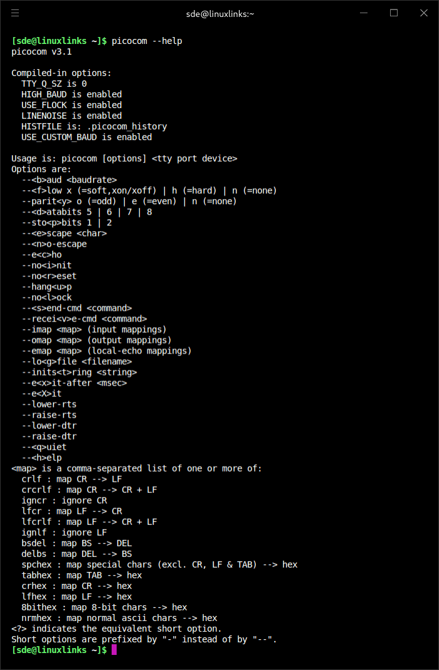Click the --imap <map> input mappings line

[x=94, y=330]
